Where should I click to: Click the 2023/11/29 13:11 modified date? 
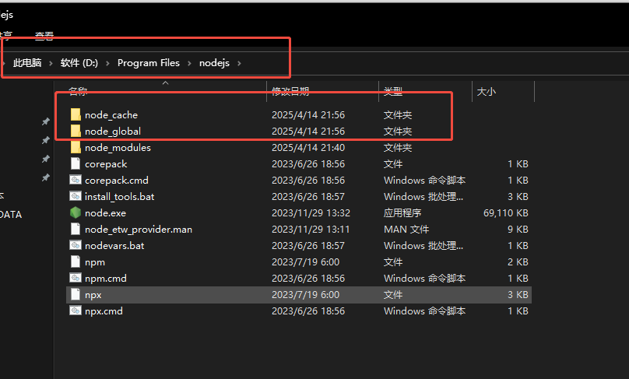(x=311, y=230)
